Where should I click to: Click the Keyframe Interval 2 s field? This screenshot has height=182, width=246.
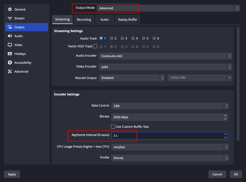(x=169, y=136)
